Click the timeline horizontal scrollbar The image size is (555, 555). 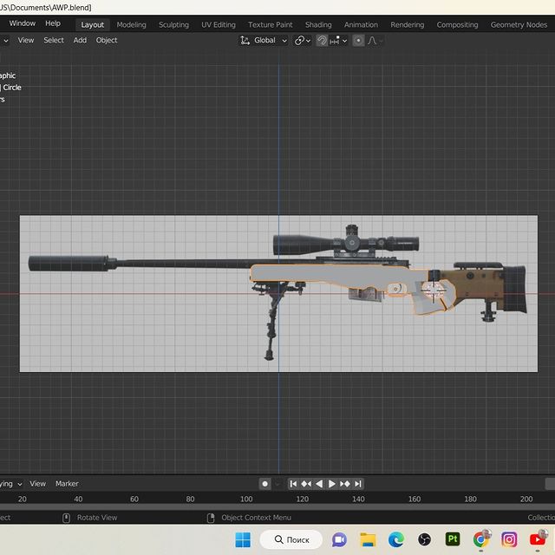coord(277,506)
